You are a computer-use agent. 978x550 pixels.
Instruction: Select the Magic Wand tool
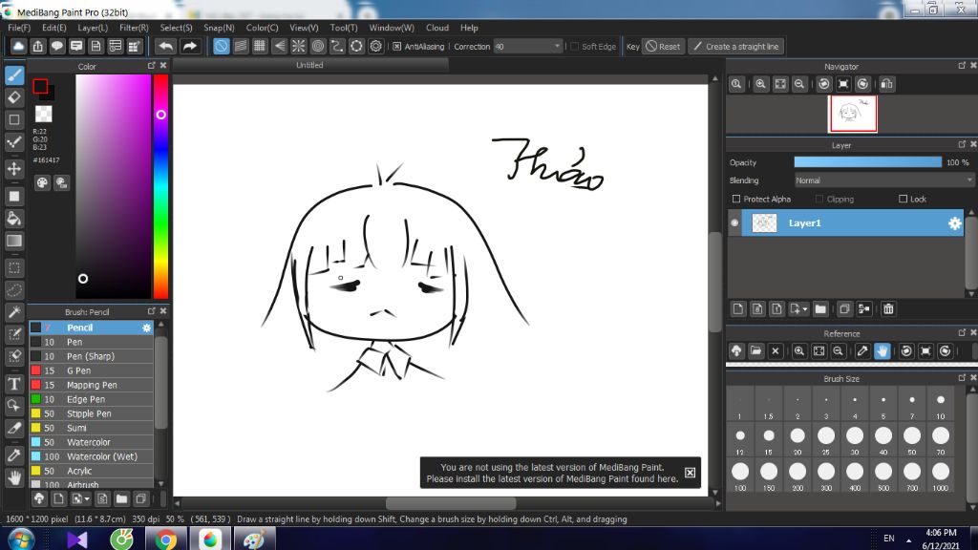[14, 312]
